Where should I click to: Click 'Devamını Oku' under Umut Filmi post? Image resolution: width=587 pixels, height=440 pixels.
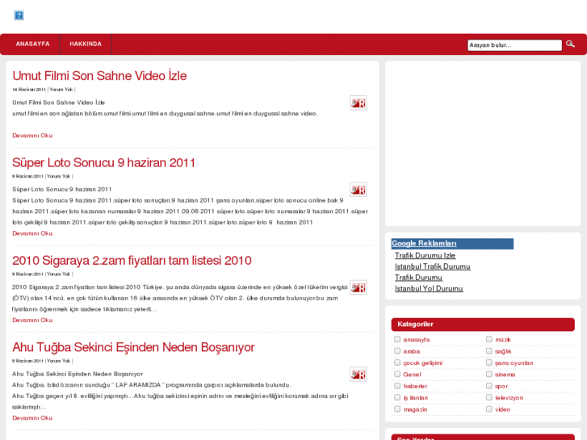(32, 136)
